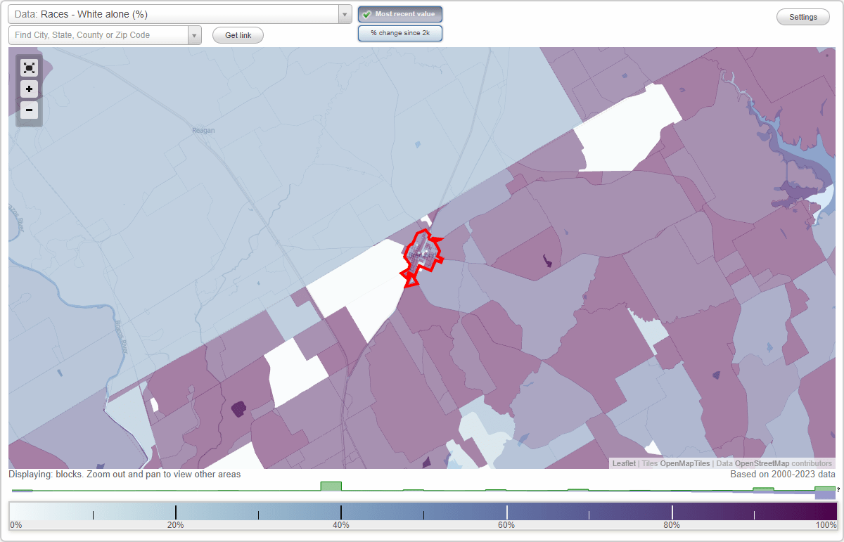Expand the Find City search suggestions dropdown
Viewport: 844px width, 542px height.
(195, 35)
